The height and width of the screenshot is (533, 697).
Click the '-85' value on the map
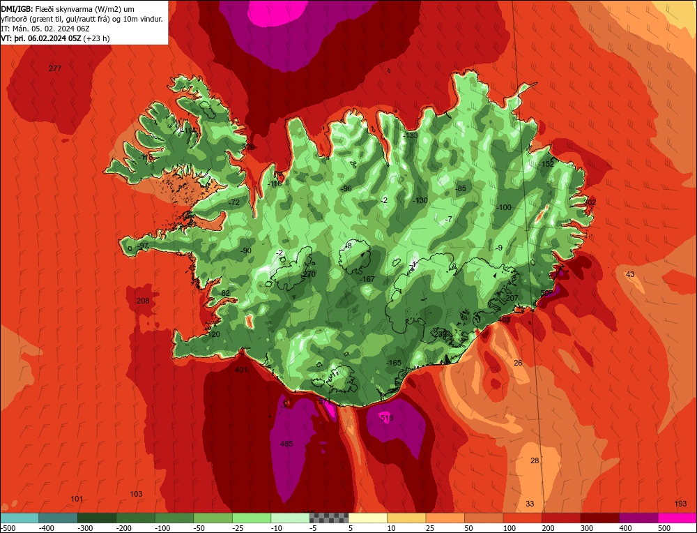[x=461, y=188]
